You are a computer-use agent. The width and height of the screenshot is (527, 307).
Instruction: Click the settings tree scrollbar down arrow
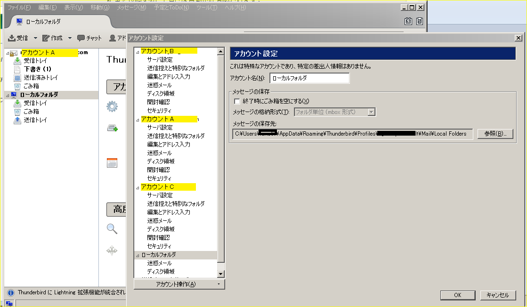click(220, 274)
